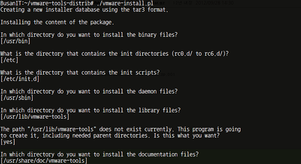Click the BusanIT shell prompt
This screenshot has height=164, width=301.
[47, 3]
